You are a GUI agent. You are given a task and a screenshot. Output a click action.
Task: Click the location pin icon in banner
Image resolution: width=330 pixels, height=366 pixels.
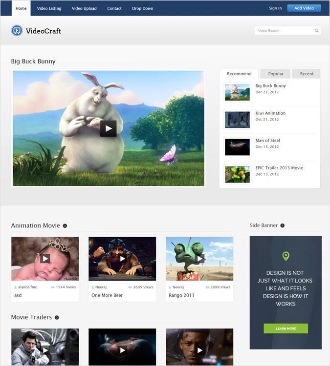tap(286, 256)
